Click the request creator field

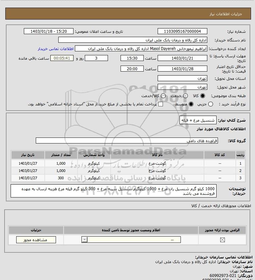tap(141, 49)
